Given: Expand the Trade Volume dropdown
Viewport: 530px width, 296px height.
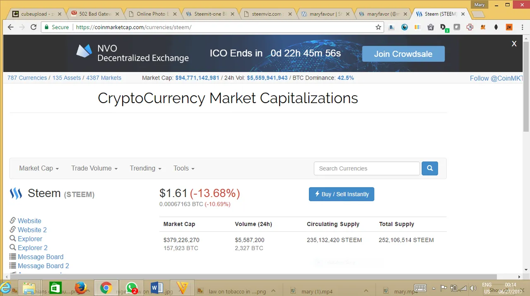Looking at the screenshot, I should click(94, 168).
